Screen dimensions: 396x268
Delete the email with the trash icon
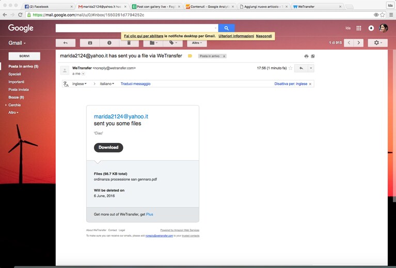[129, 43]
